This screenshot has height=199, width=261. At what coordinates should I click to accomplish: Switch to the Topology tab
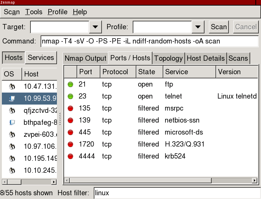click(169, 58)
